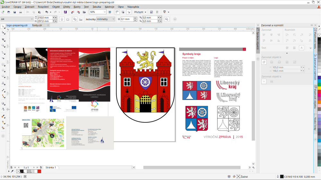Select the Artistic Media tool
Viewport: 321px width, 180px height.
click(x=3, y=58)
